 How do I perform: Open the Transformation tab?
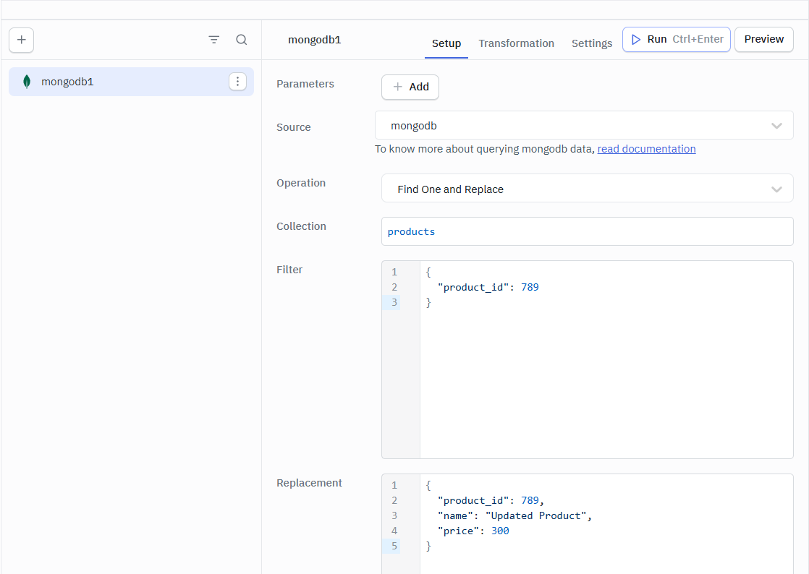point(516,43)
